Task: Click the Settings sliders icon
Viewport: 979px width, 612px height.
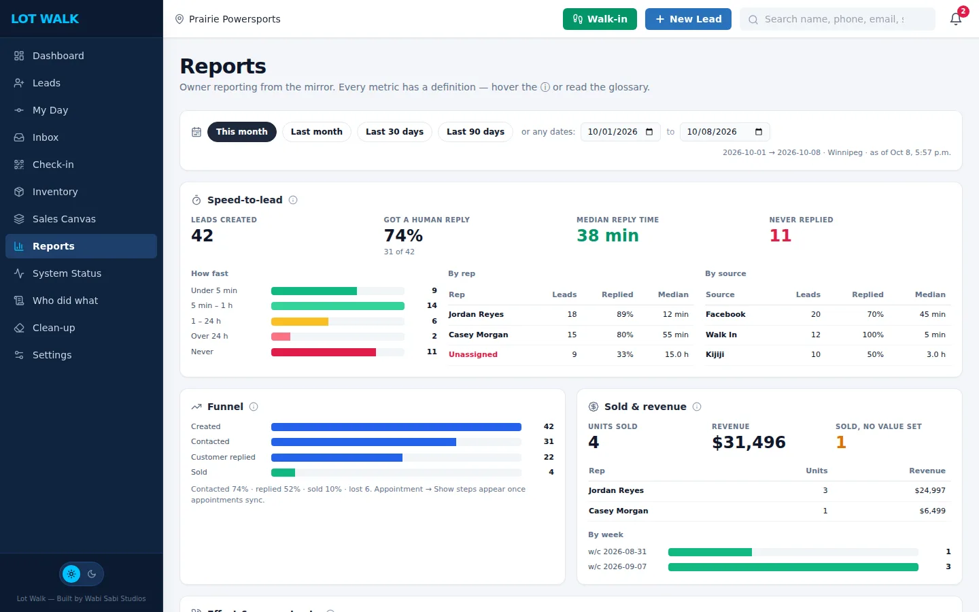Action: coord(19,355)
